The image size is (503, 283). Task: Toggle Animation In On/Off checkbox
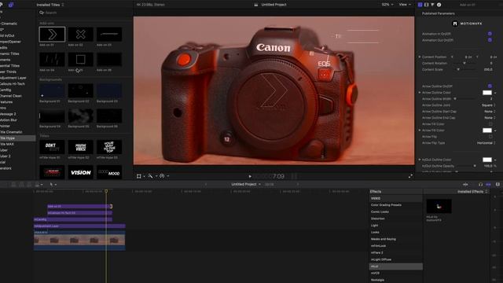click(490, 34)
